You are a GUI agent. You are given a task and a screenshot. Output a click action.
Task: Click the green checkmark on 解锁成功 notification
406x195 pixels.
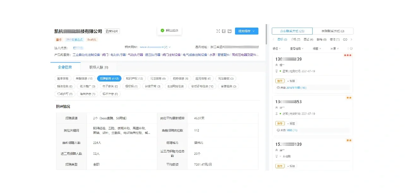(163, 31)
